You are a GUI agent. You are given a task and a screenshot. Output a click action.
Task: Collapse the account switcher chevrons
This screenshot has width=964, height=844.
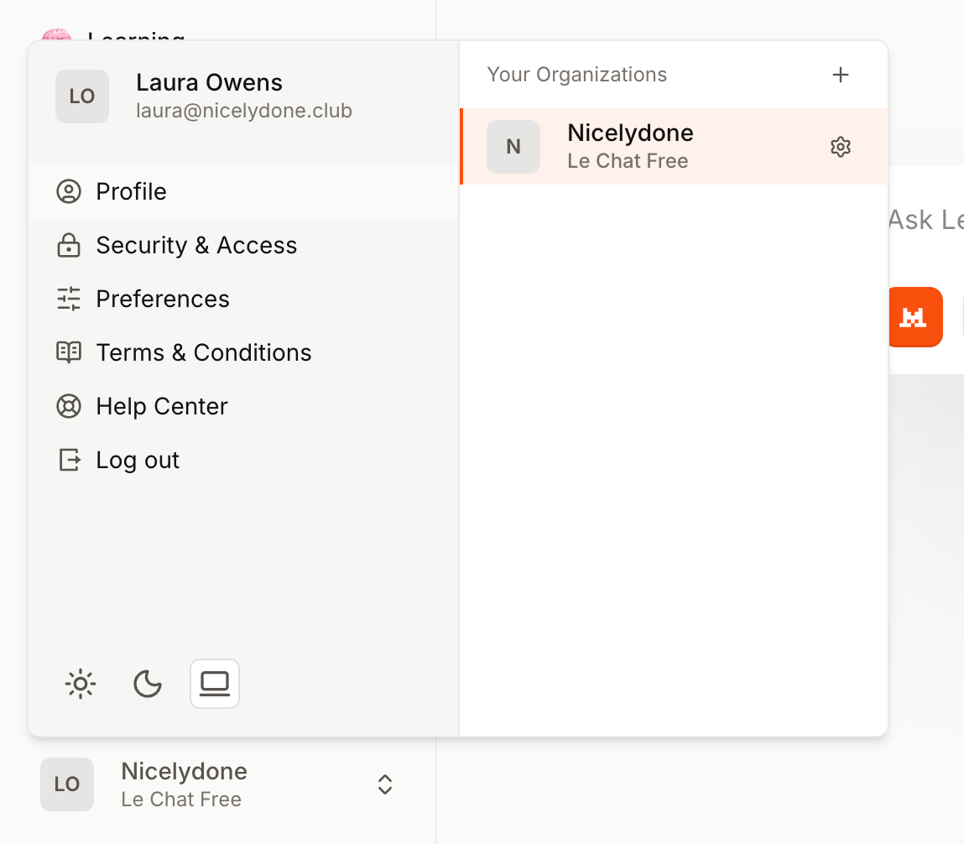pyautogui.click(x=384, y=784)
